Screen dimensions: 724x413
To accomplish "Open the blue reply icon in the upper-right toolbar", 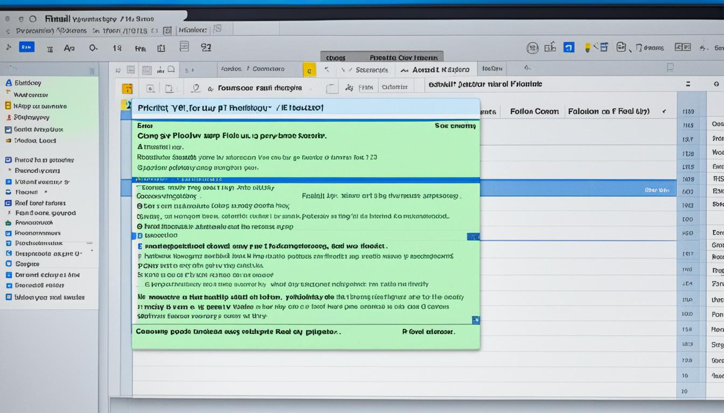I will click(568, 47).
